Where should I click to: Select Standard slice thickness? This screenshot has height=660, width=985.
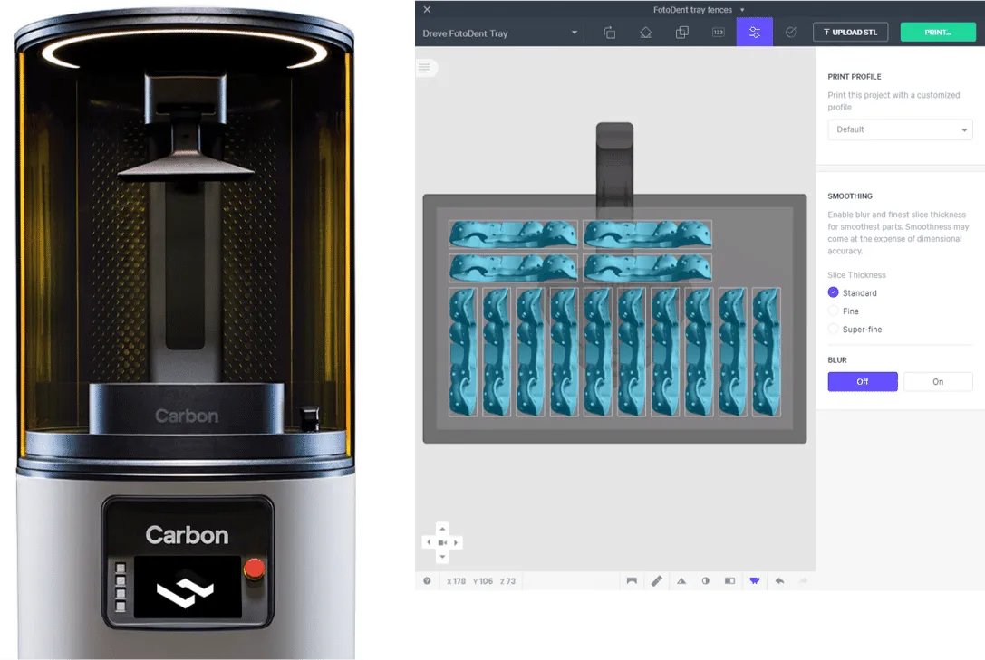coord(834,292)
